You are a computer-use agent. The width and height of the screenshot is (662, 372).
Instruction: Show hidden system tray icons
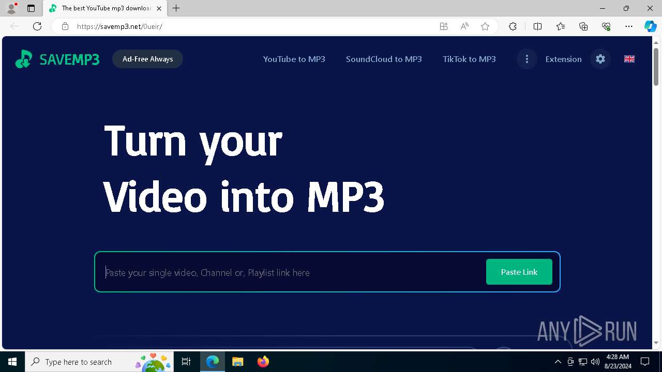(558, 362)
